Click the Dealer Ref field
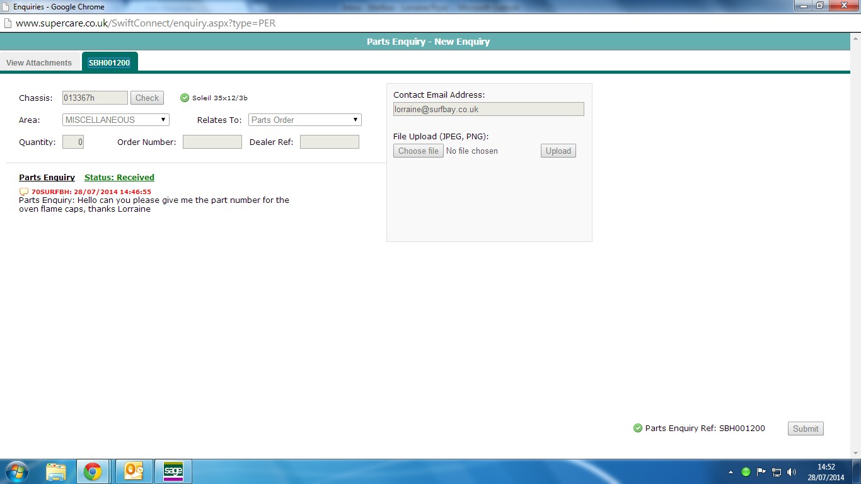Screen dimensions: 861x484 pyautogui.click(x=330, y=142)
